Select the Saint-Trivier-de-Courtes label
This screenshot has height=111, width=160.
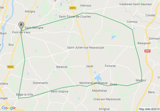coord(75,17)
